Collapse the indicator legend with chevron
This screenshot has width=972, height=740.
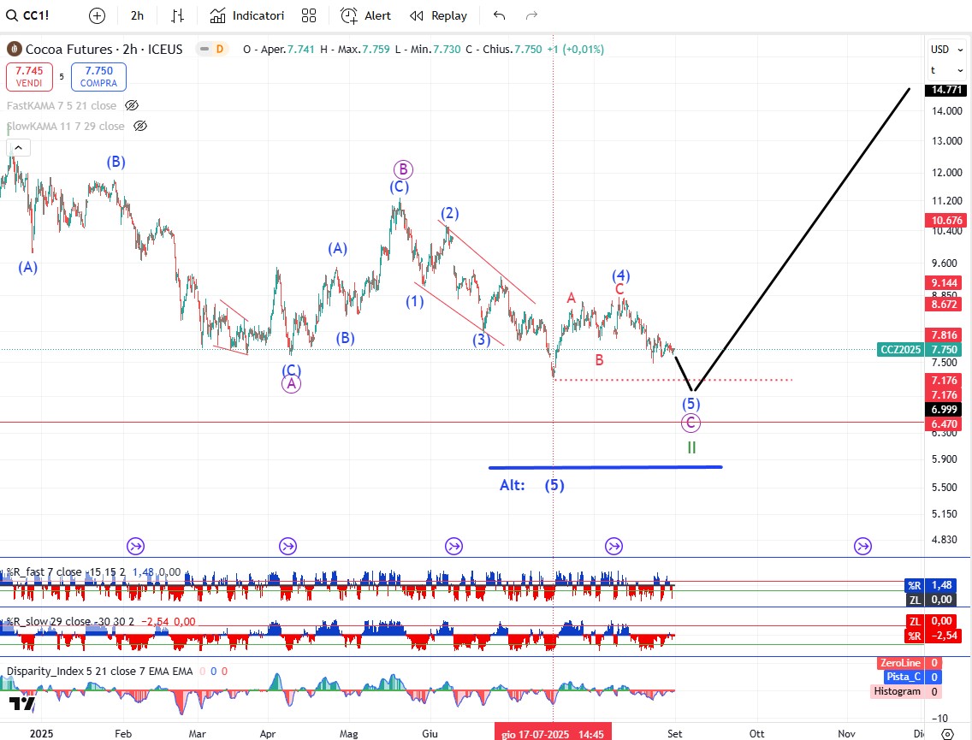point(20,148)
